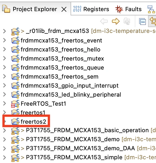The width and height of the screenshot is (156, 163).
Task: Expand the frdmmcxa153_freertos_event project
Action: coord(4,40)
